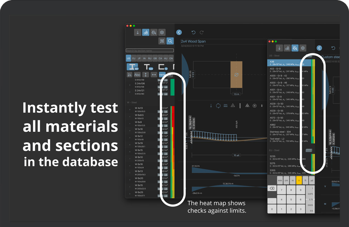The width and height of the screenshot is (349, 227).
Task: Go back using right window round chevron
Action: tap(319, 48)
